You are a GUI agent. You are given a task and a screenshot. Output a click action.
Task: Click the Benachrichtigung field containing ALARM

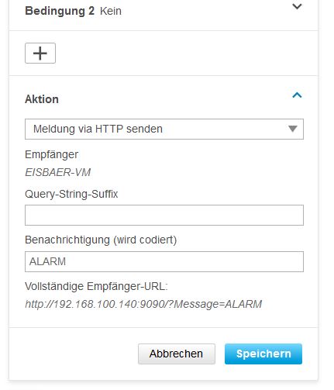[x=164, y=261]
